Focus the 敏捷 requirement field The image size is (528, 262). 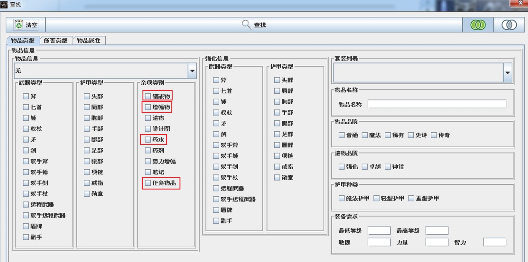click(x=379, y=242)
